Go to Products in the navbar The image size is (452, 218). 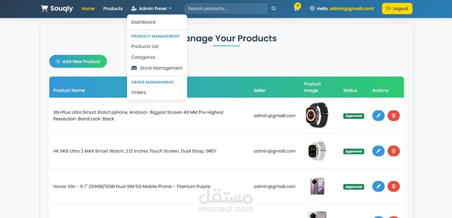113,9
